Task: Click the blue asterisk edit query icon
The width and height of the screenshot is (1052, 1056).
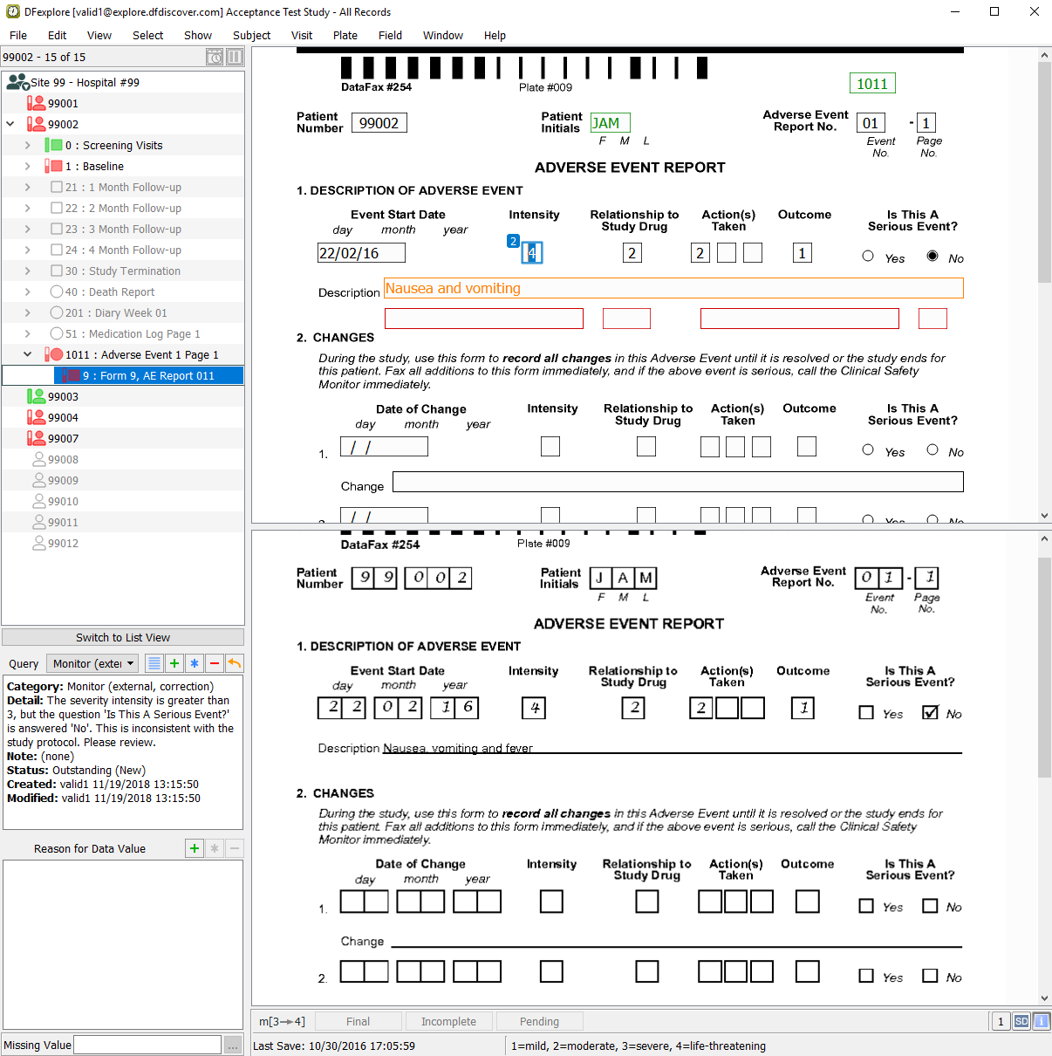Action: pos(195,663)
